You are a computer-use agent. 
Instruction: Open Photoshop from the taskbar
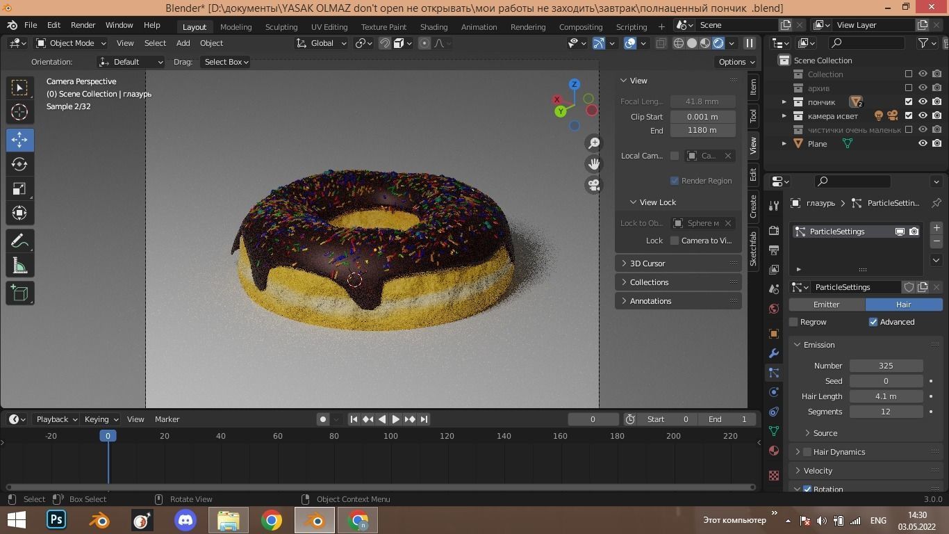pyautogui.click(x=56, y=520)
